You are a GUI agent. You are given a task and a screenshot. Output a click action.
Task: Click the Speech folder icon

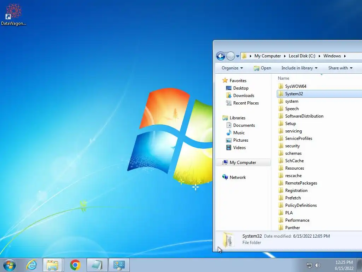point(281,108)
